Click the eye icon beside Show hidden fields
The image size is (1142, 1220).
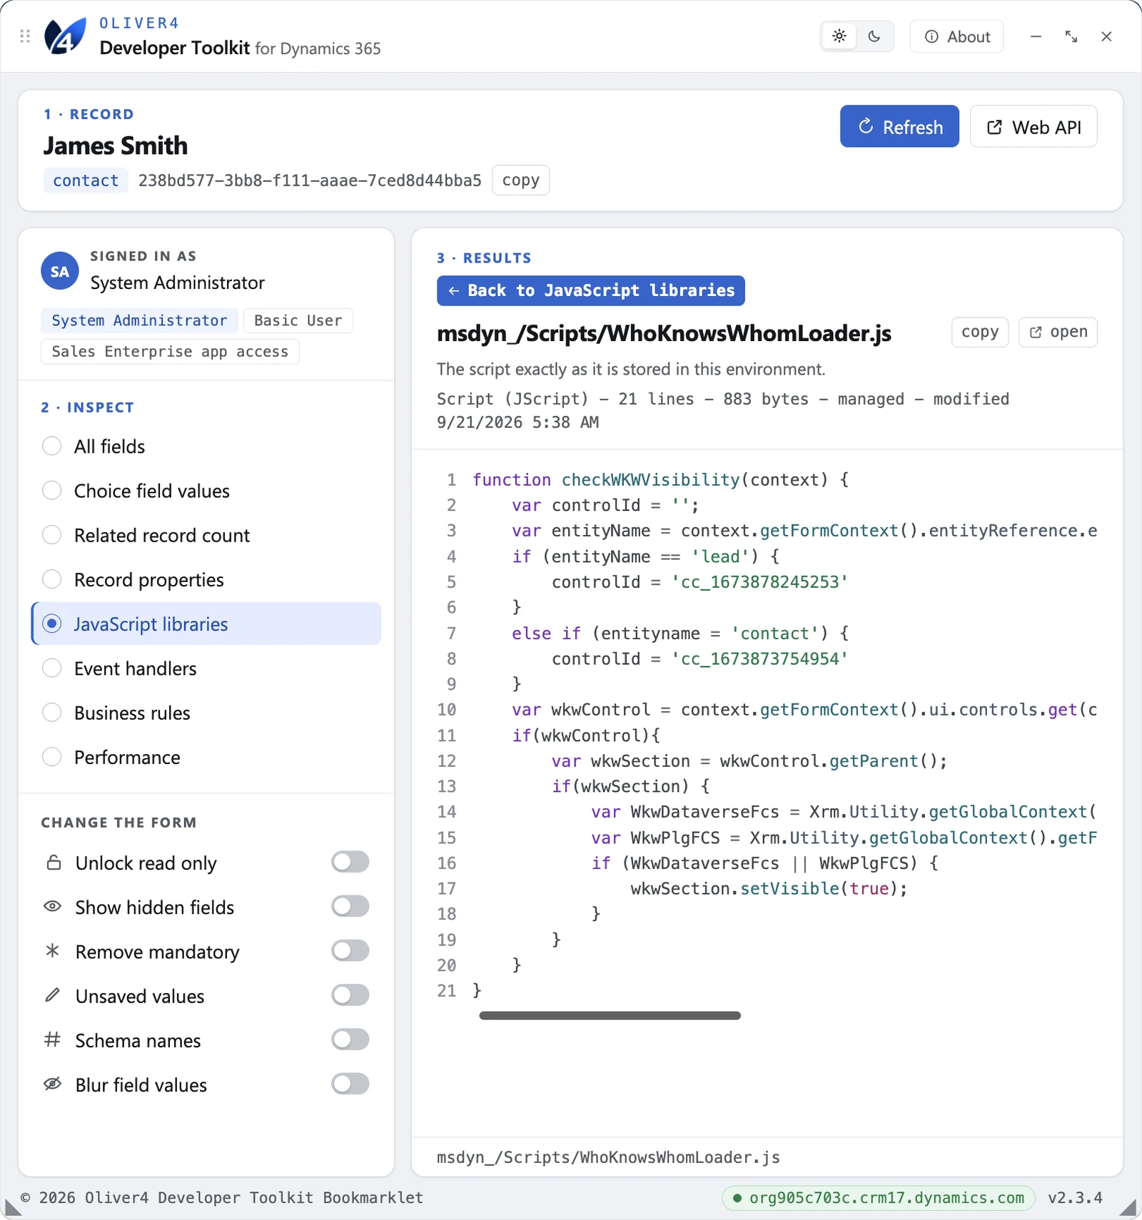tap(53, 907)
